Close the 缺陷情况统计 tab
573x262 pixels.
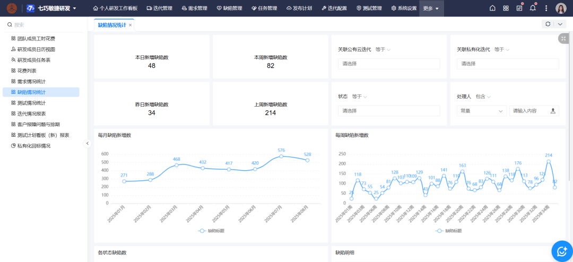coord(131,25)
